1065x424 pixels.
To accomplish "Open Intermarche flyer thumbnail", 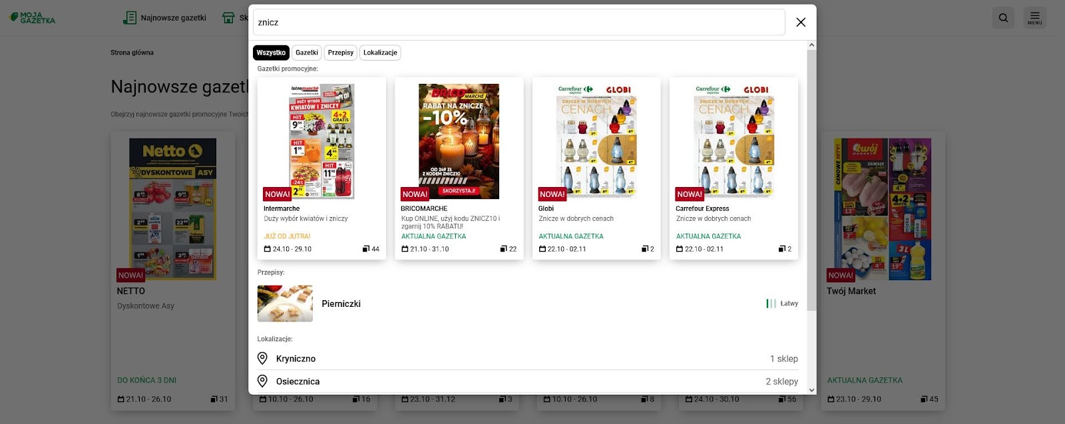I will [x=321, y=141].
